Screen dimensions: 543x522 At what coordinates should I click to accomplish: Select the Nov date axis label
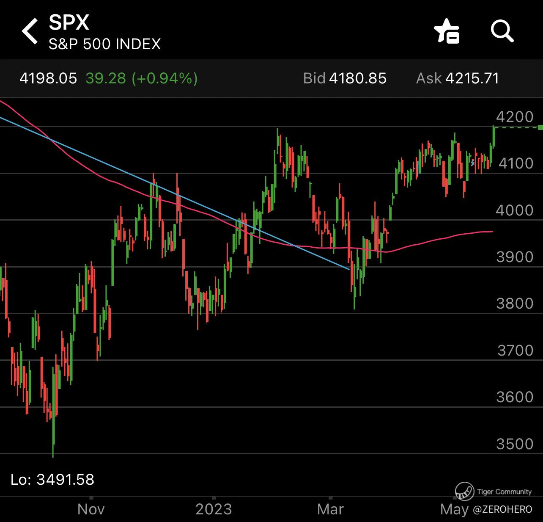(91, 509)
